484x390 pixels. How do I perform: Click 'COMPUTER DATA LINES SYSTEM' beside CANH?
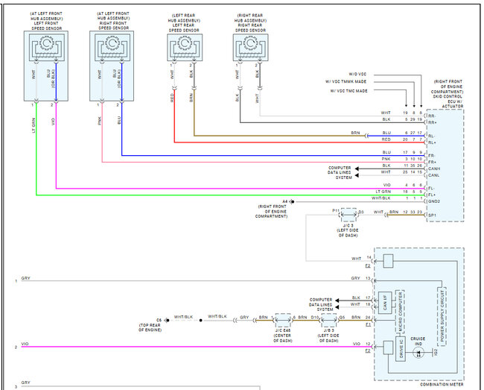(340, 172)
